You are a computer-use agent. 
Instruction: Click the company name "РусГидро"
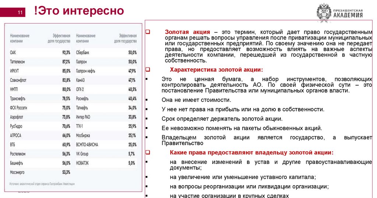[16, 126]
